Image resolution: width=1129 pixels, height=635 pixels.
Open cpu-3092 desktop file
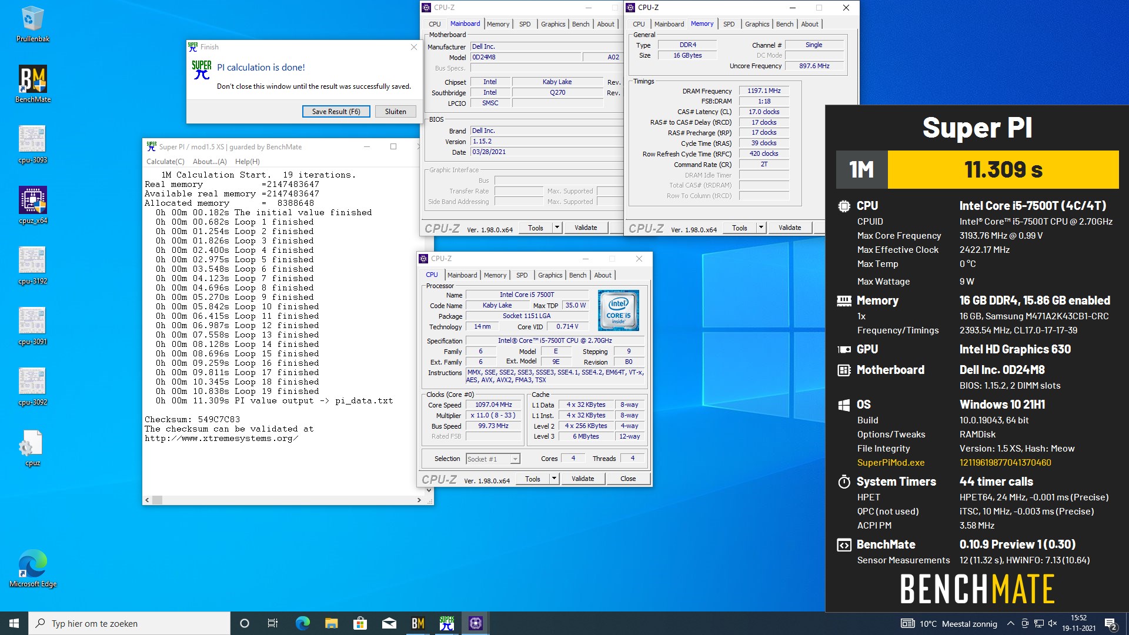point(32,387)
